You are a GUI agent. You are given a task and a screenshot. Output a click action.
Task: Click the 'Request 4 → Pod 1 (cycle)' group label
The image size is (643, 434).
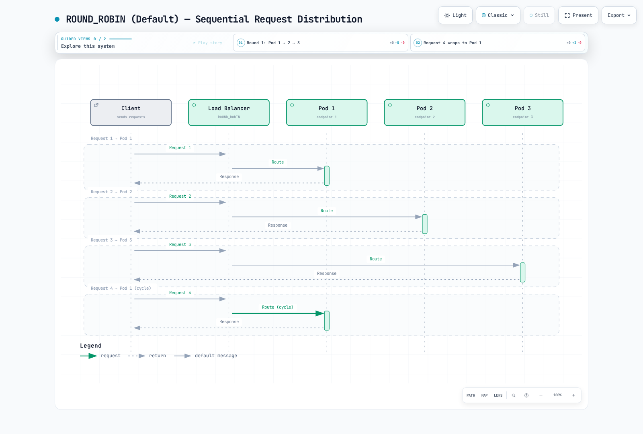121,289
